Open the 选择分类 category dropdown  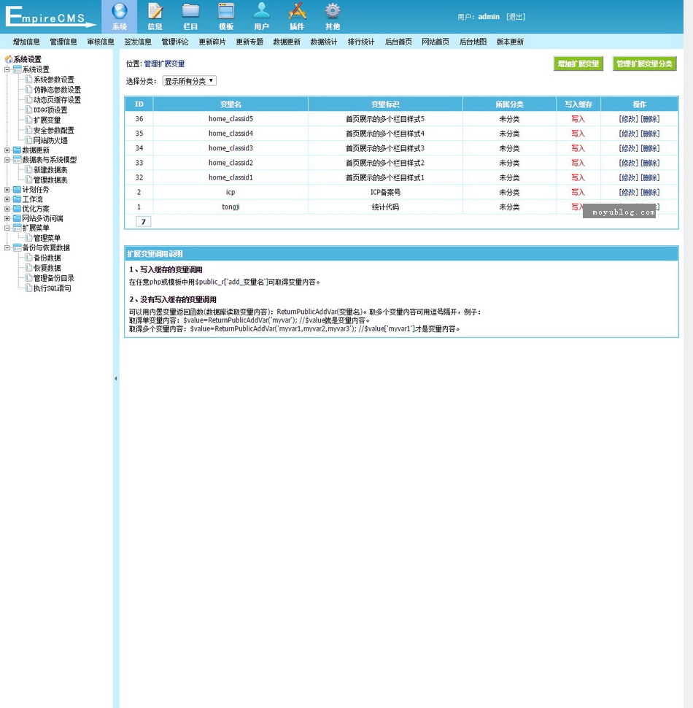(x=189, y=81)
